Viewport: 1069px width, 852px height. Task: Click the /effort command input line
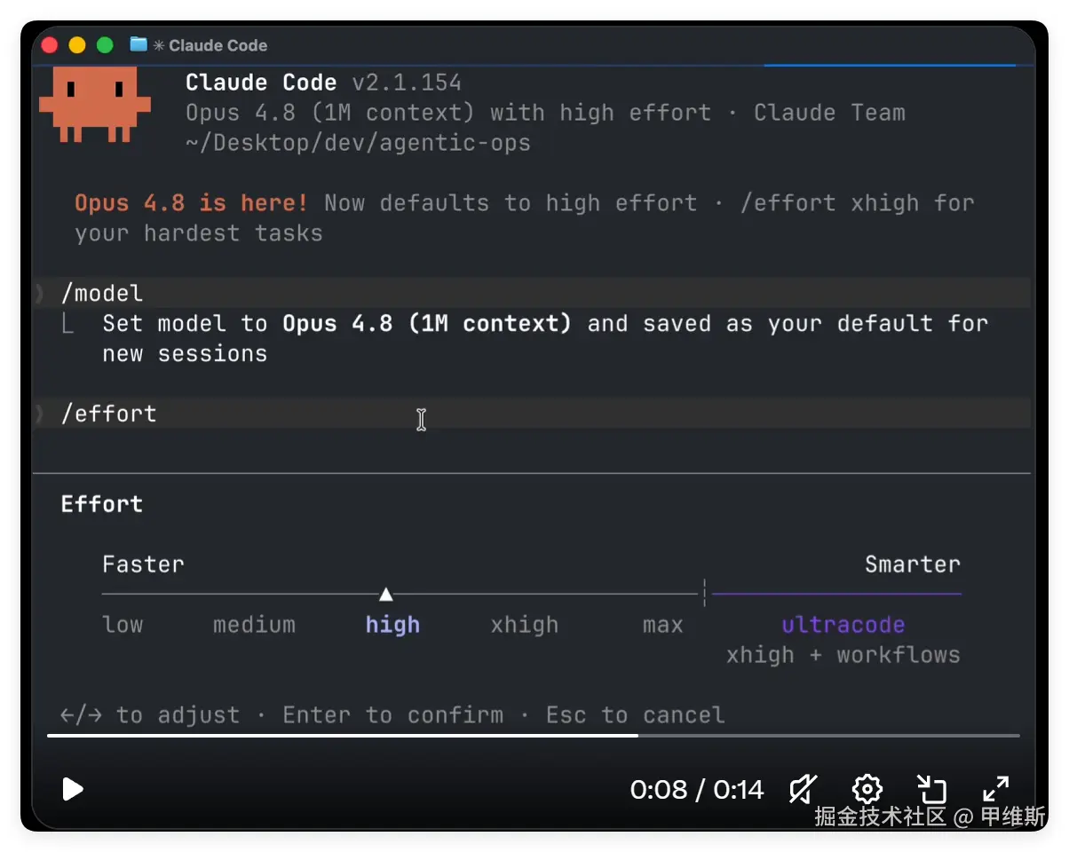[533, 414]
